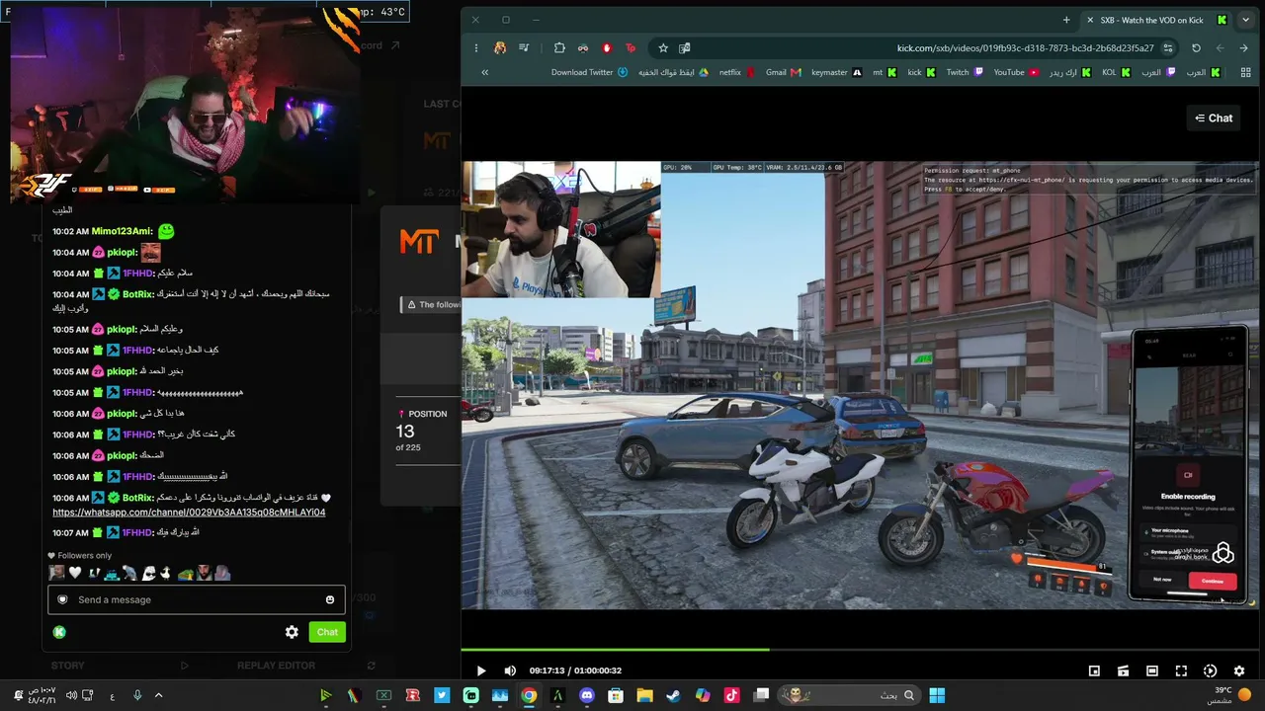This screenshot has height=711, width=1265.
Task: Mute the video player volume
Action: 510,671
